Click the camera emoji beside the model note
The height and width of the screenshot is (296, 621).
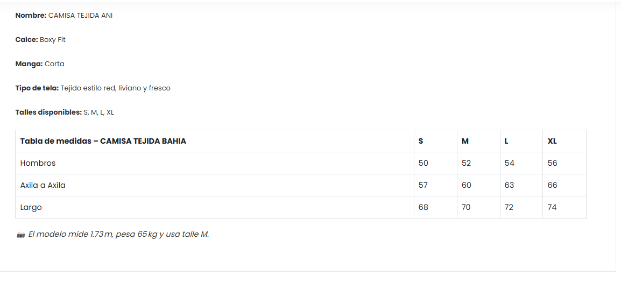pos(21,235)
